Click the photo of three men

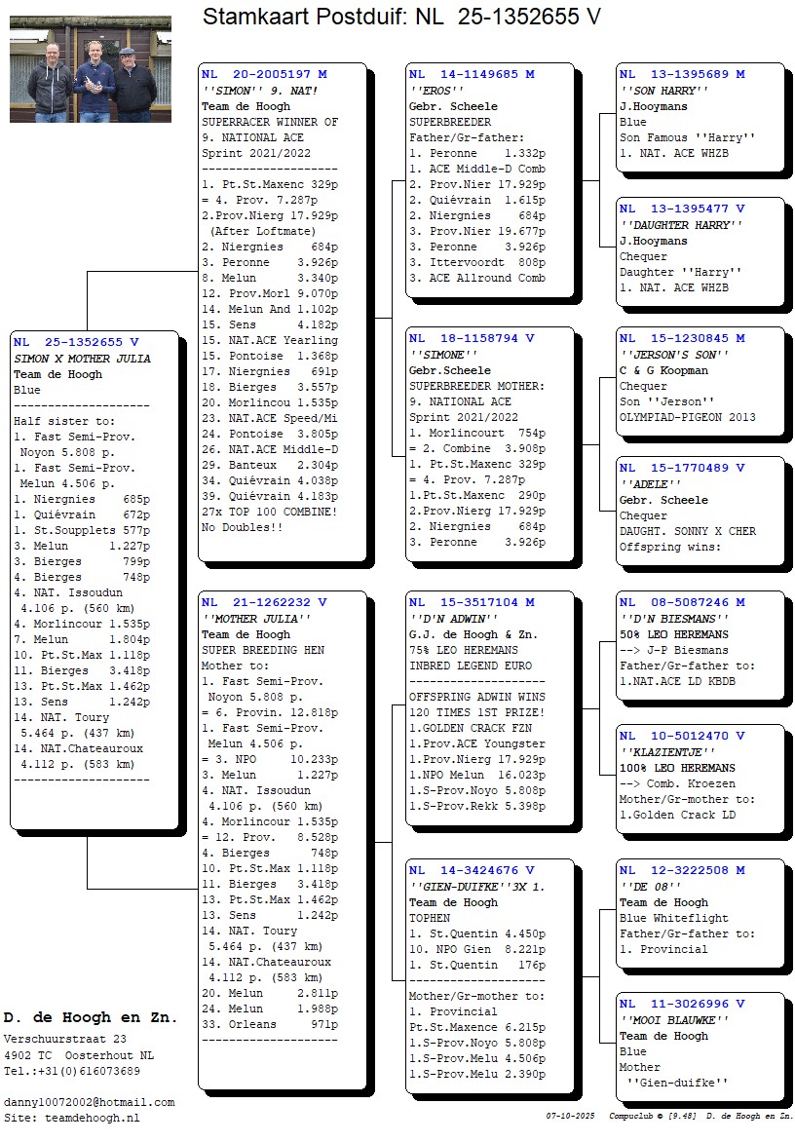point(91,69)
